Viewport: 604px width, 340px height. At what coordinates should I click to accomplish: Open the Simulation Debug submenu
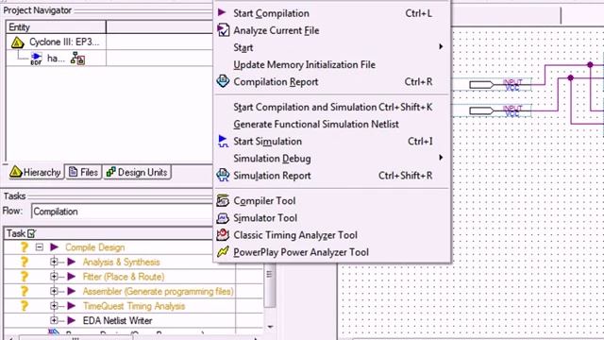coord(332,158)
